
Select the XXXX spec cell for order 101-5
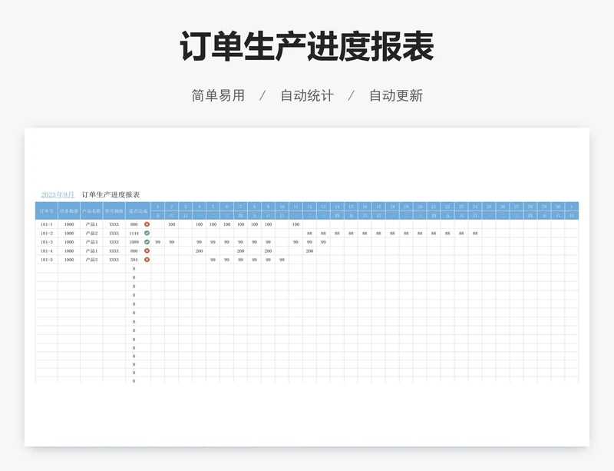tap(114, 260)
